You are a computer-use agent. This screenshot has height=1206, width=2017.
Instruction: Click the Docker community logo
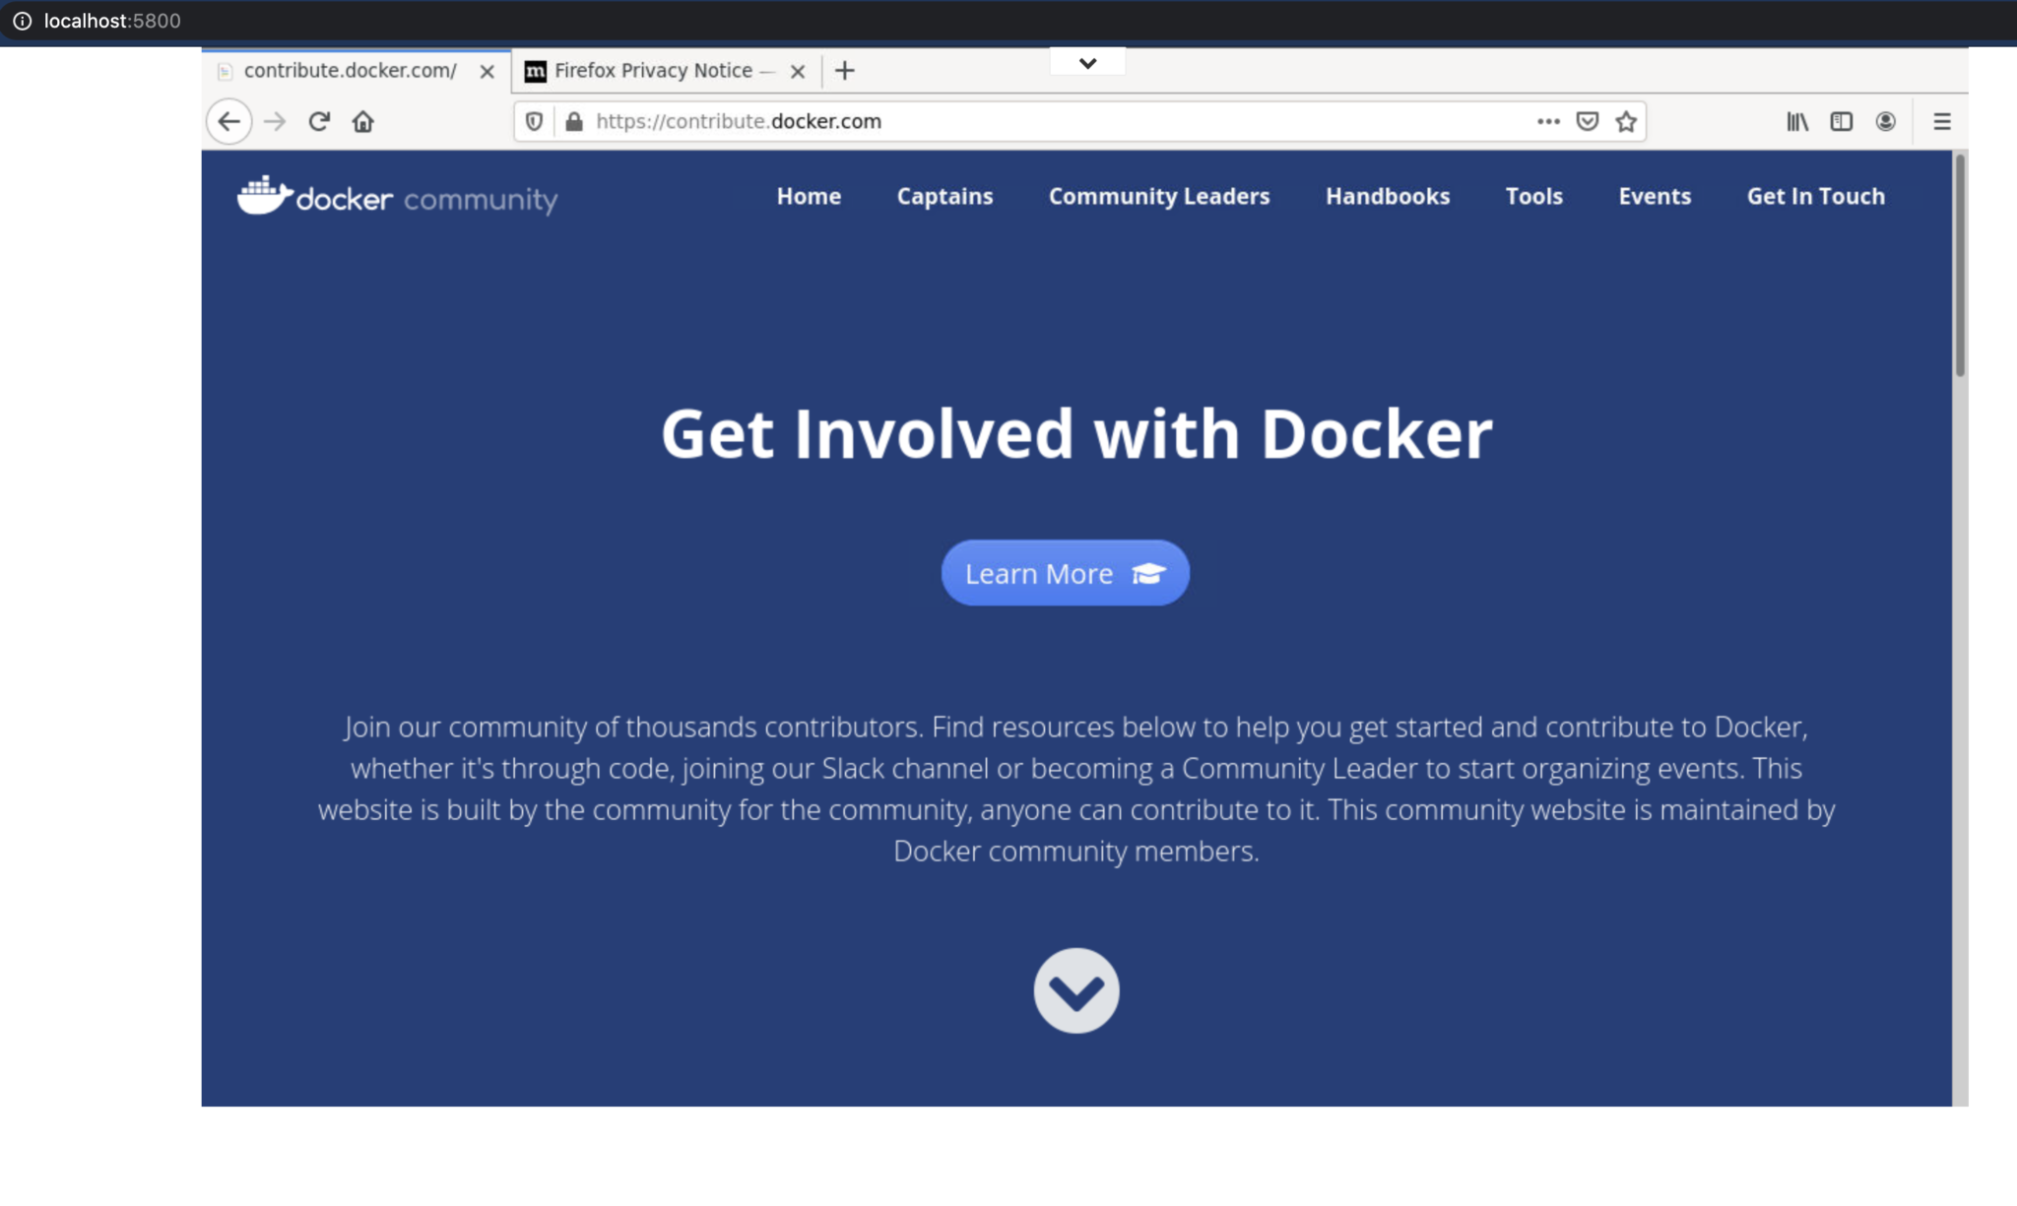coord(396,196)
